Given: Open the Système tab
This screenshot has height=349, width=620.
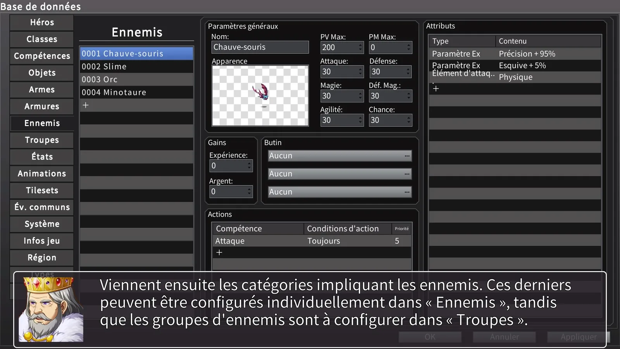Looking at the screenshot, I should pos(42,224).
